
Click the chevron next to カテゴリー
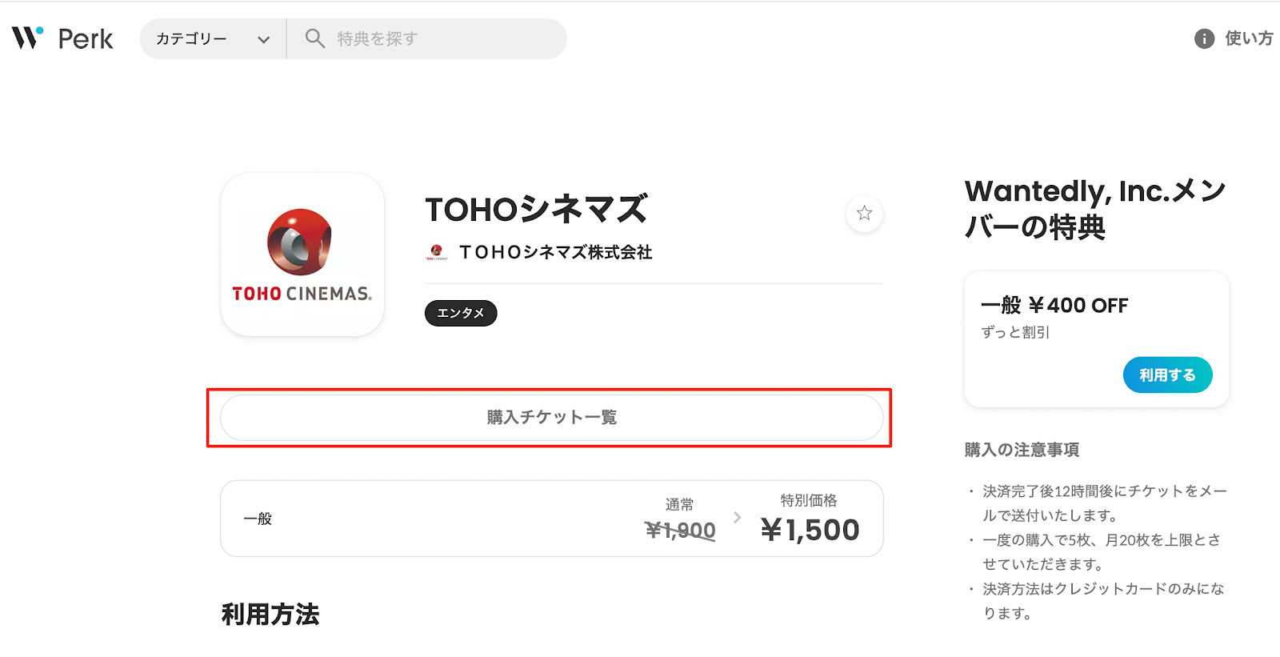[x=263, y=39]
